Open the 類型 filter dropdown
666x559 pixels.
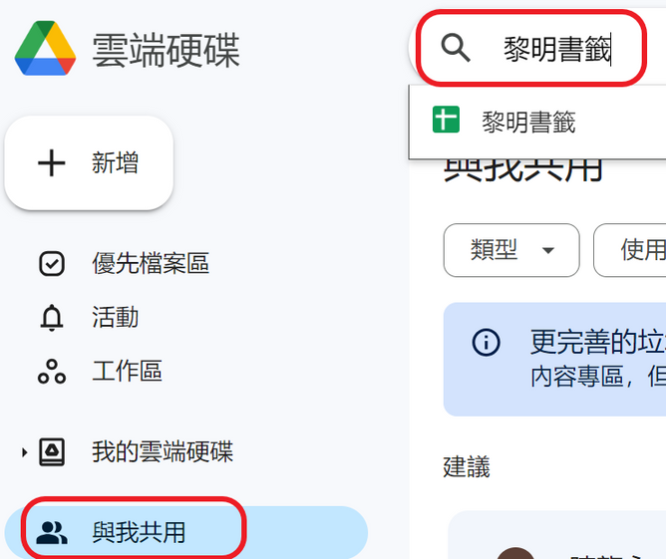pyautogui.click(x=511, y=250)
